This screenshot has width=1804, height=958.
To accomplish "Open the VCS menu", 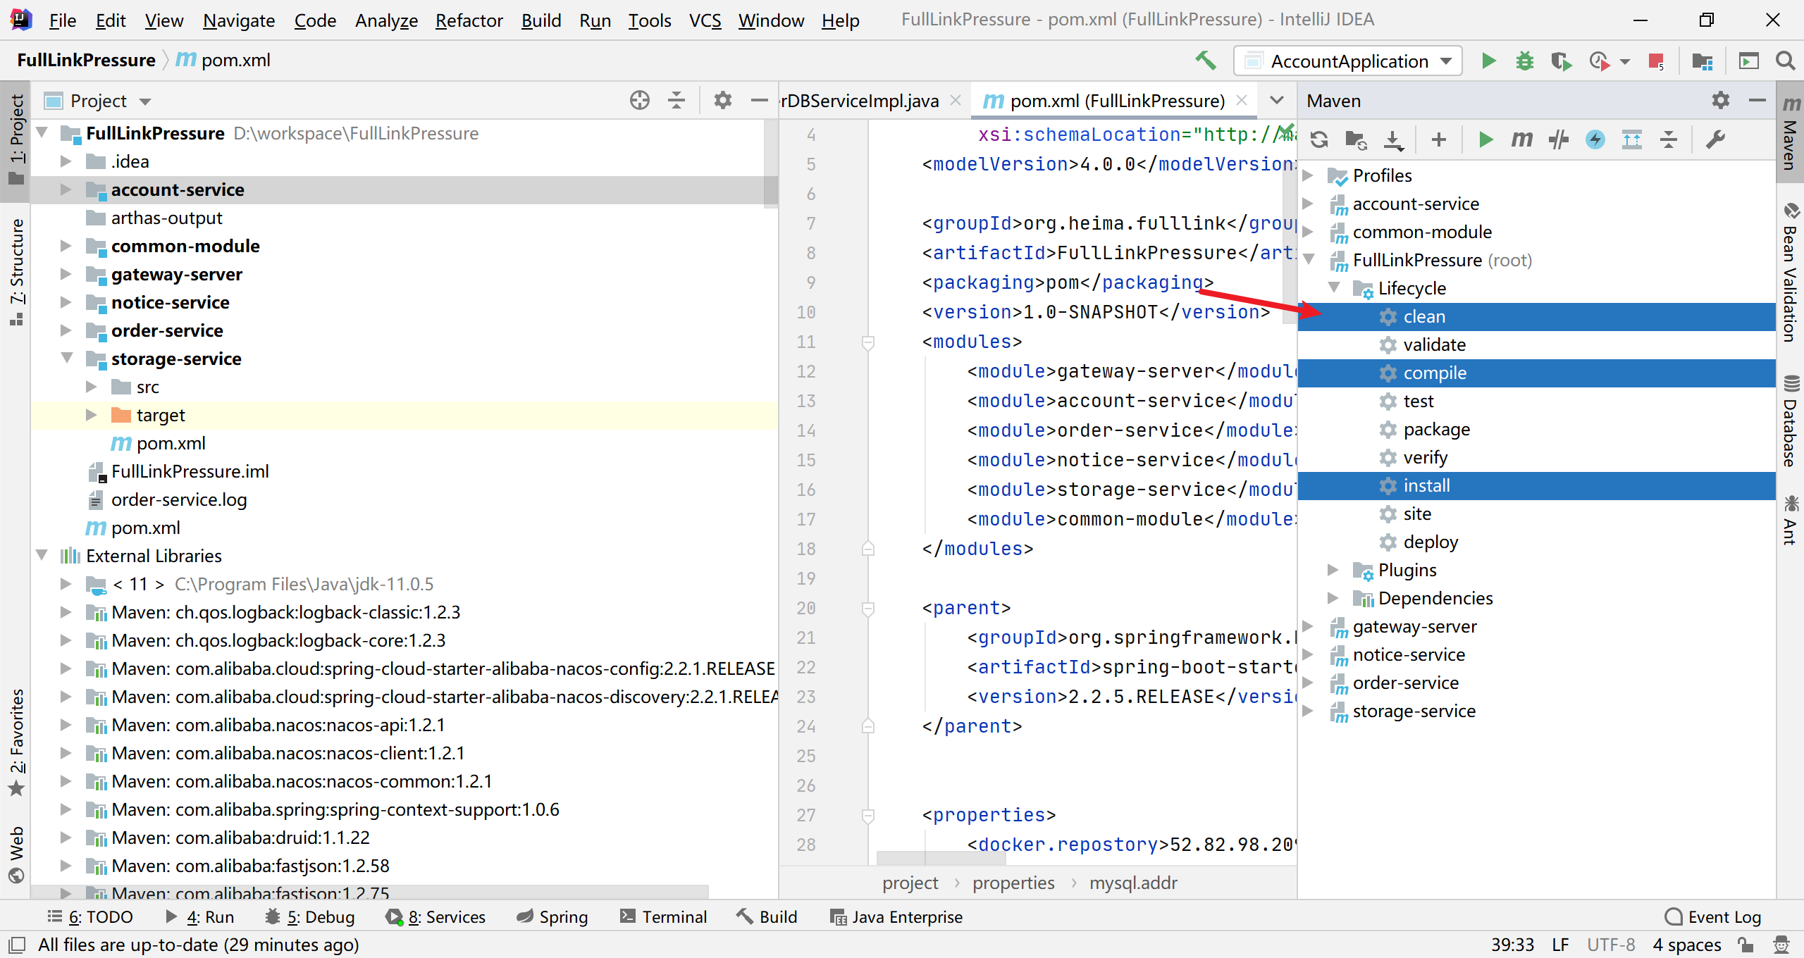I will tap(705, 20).
